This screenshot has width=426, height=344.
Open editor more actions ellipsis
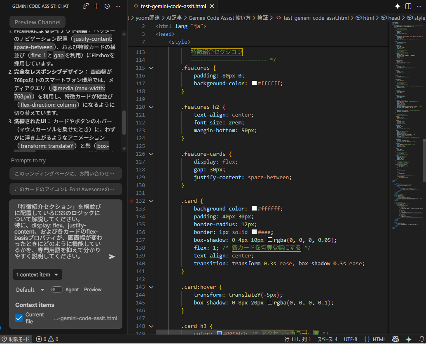419,6
